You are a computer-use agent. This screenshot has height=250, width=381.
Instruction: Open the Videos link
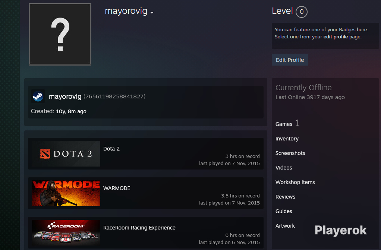pyautogui.click(x=284, y=168)
